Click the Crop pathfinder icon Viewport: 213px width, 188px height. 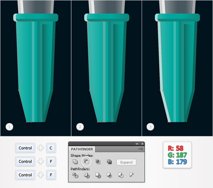(109, 175)
